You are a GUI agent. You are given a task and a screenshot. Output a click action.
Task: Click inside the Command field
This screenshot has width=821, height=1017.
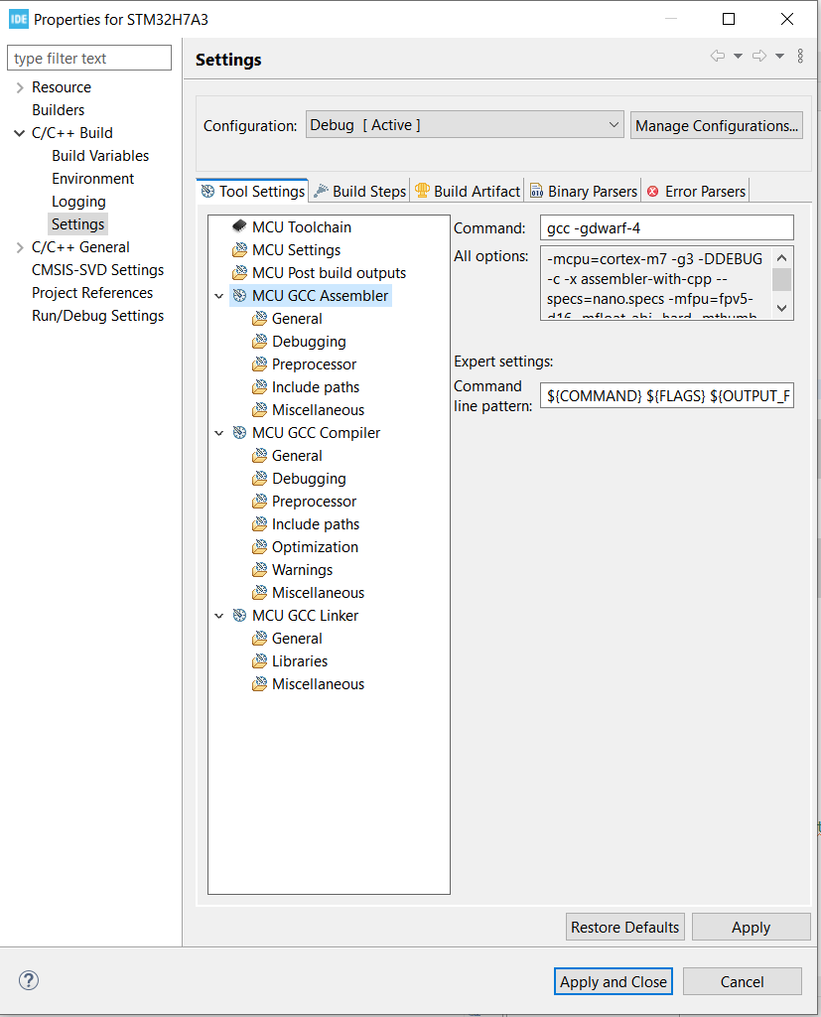click(x=665, y=227)
